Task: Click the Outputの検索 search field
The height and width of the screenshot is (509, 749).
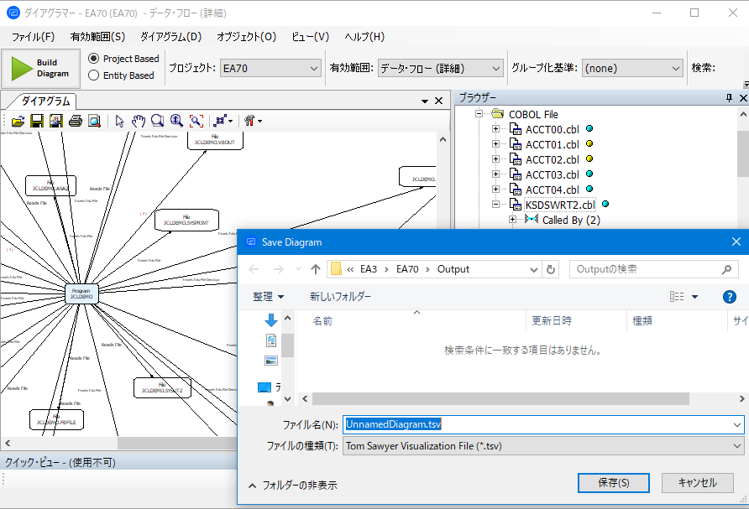Action: (x=653, y=269)
